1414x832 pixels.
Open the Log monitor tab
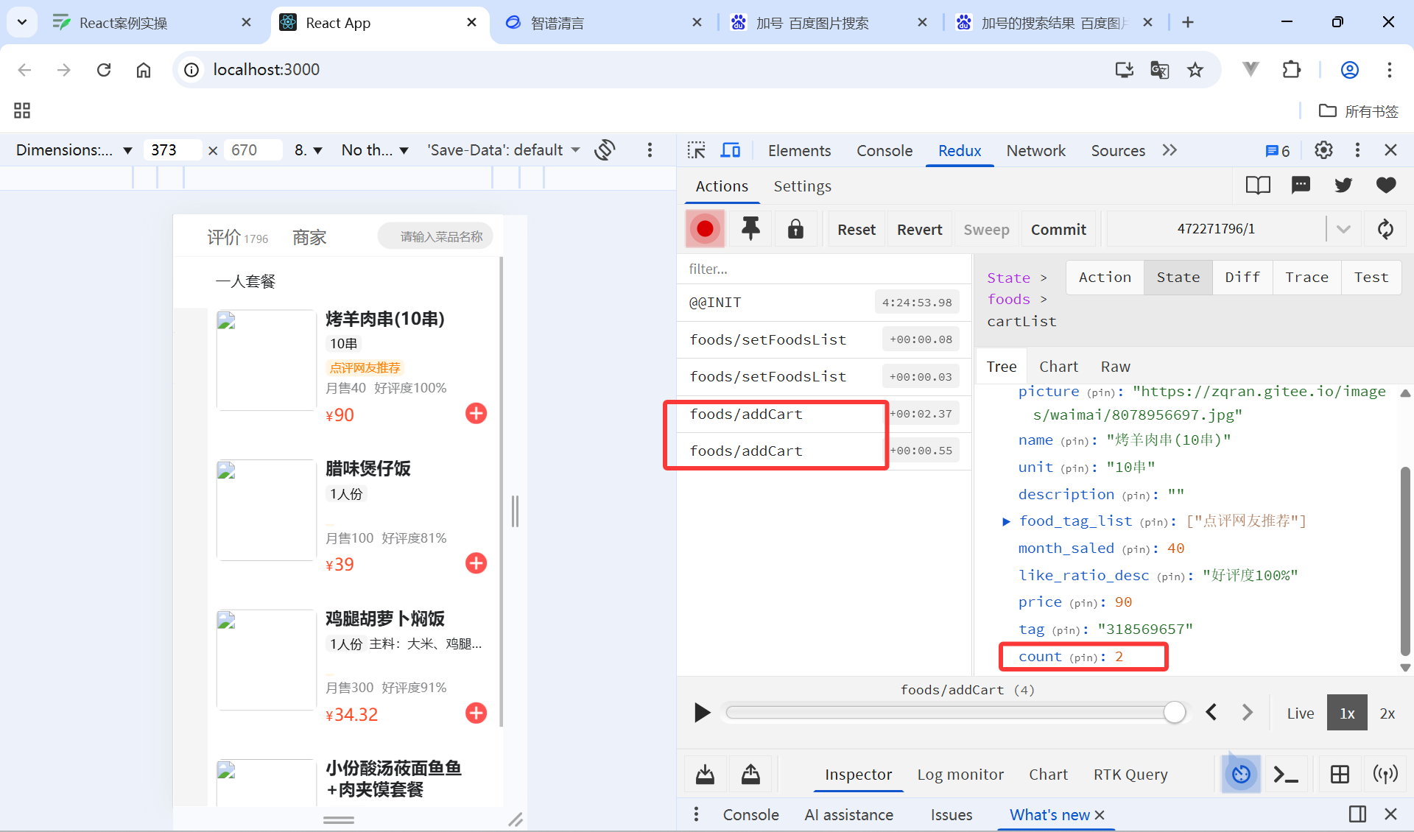pyautogui.click(x=960, y=775)
